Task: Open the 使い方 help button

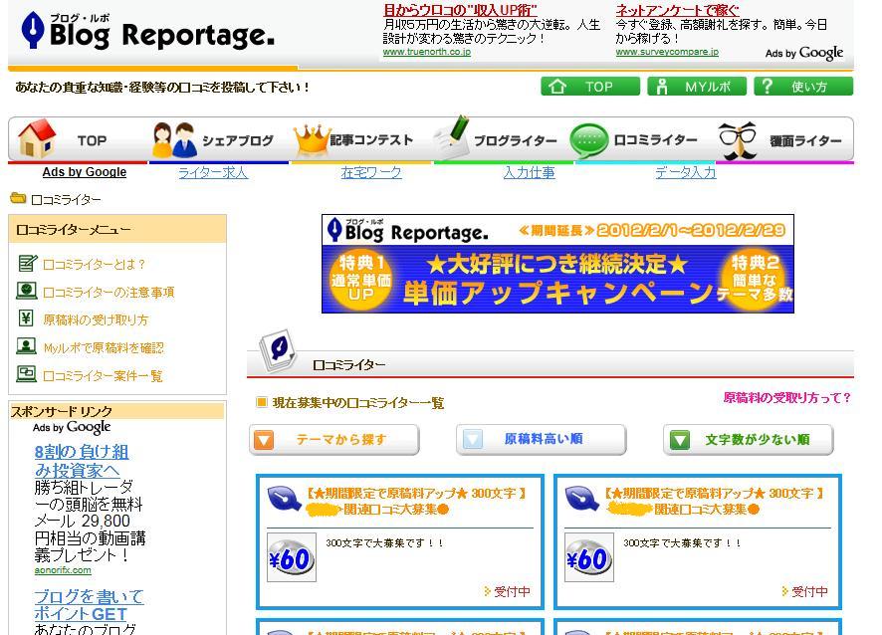Action: [x=802, y=87]
